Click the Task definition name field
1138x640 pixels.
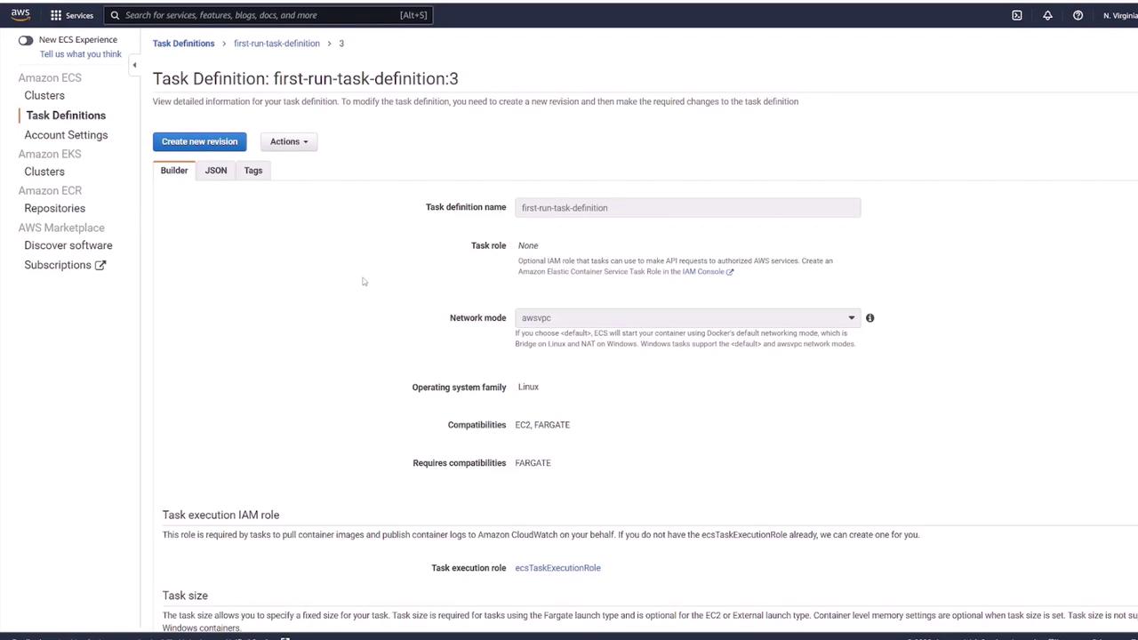tap(687, 208)
